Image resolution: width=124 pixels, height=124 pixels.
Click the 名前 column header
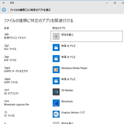pos(6,28)
